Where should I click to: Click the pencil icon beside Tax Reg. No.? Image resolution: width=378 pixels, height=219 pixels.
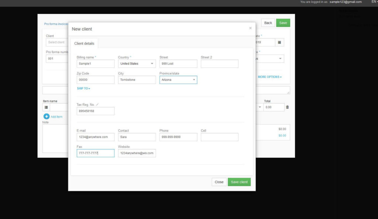[97, 104]
